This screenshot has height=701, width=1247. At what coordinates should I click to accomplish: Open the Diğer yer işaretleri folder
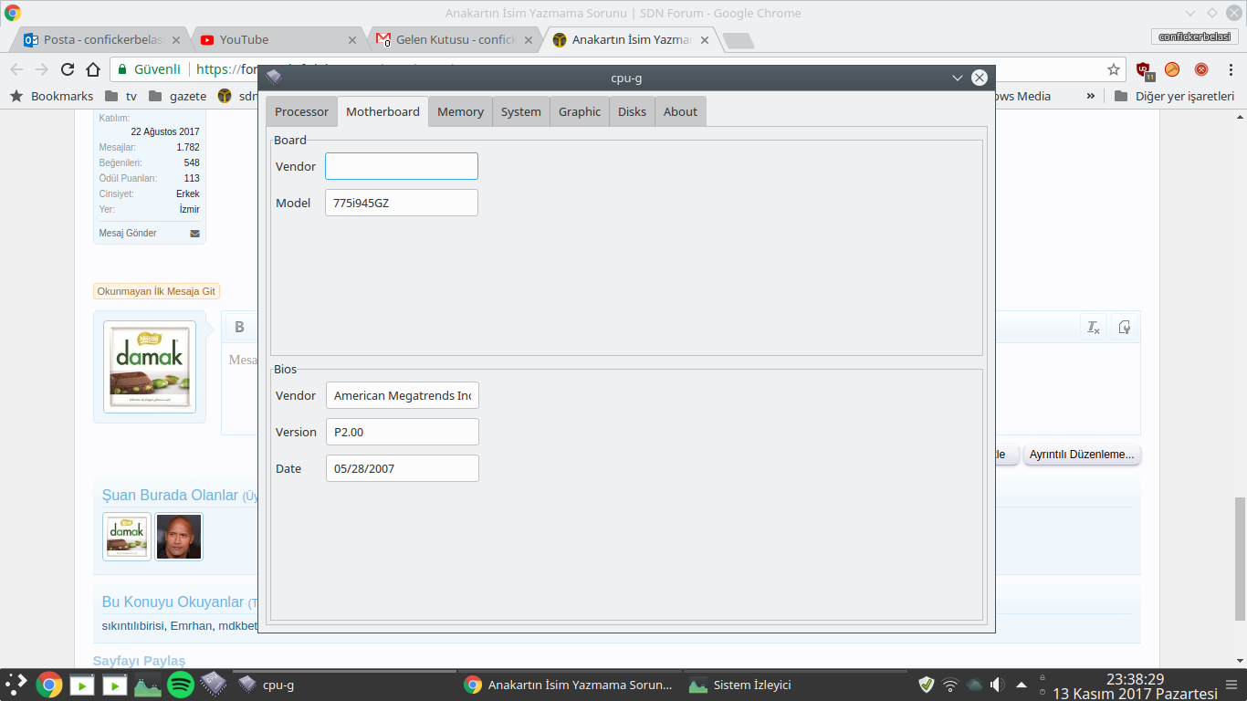click(1174, 96)
